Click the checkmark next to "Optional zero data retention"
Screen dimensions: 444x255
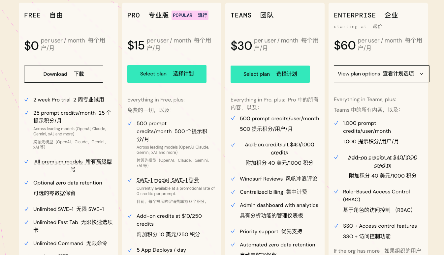click(x=26, y=183)
